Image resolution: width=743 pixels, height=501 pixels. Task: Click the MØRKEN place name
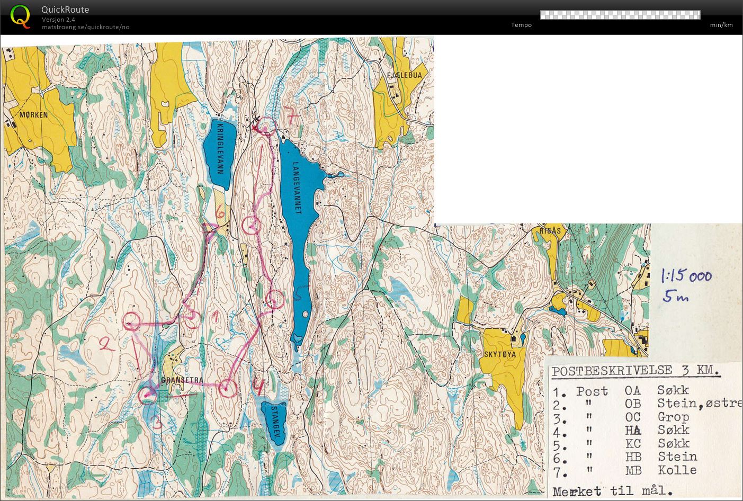(33, 114)
